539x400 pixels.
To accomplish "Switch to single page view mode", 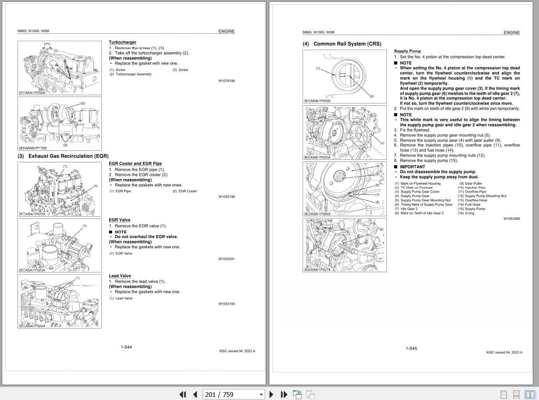I will click(x=503, y=394).
